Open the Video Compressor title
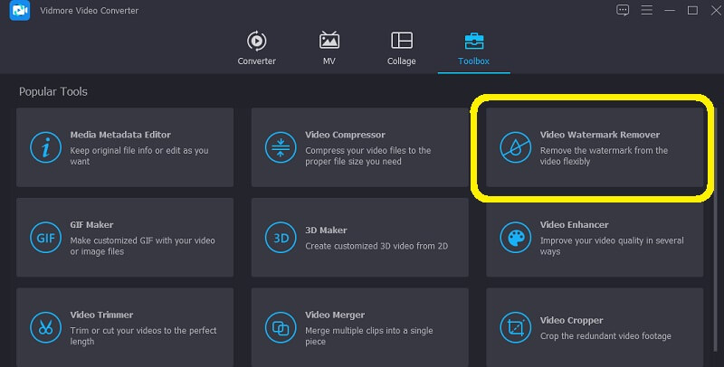724x367 pixels. (345, 135)
